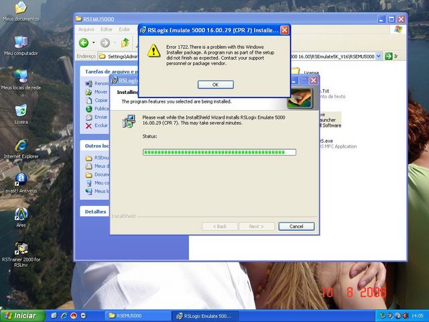Image resolution: width=429 pixels, height=322 pixels.
Task: Expand the address bar dropdown
Action: click(x=378, y=56)
